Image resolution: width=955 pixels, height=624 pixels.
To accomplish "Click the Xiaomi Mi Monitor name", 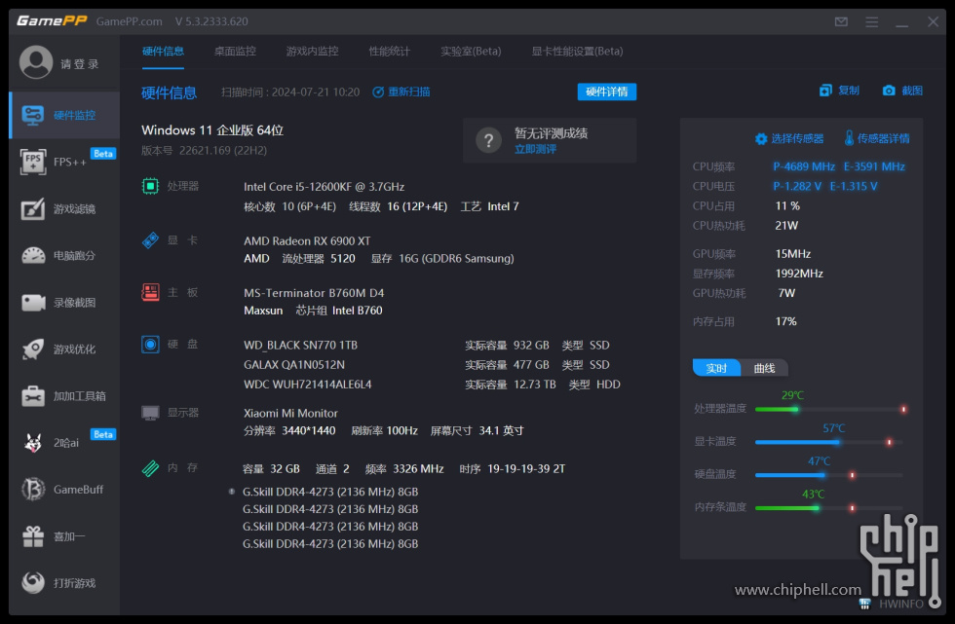I will pos(290,413).
